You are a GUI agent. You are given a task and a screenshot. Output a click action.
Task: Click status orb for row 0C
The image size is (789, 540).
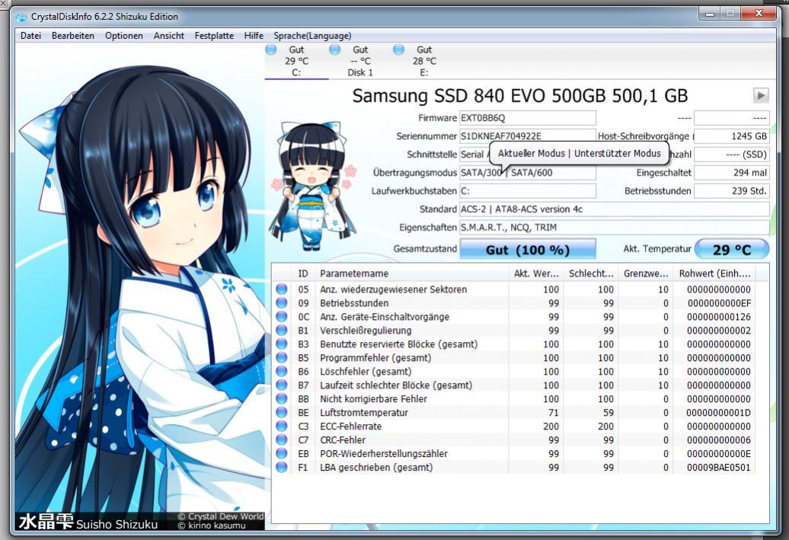coord(281,317)
